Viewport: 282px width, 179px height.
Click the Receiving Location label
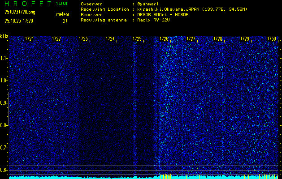point(105,9)
